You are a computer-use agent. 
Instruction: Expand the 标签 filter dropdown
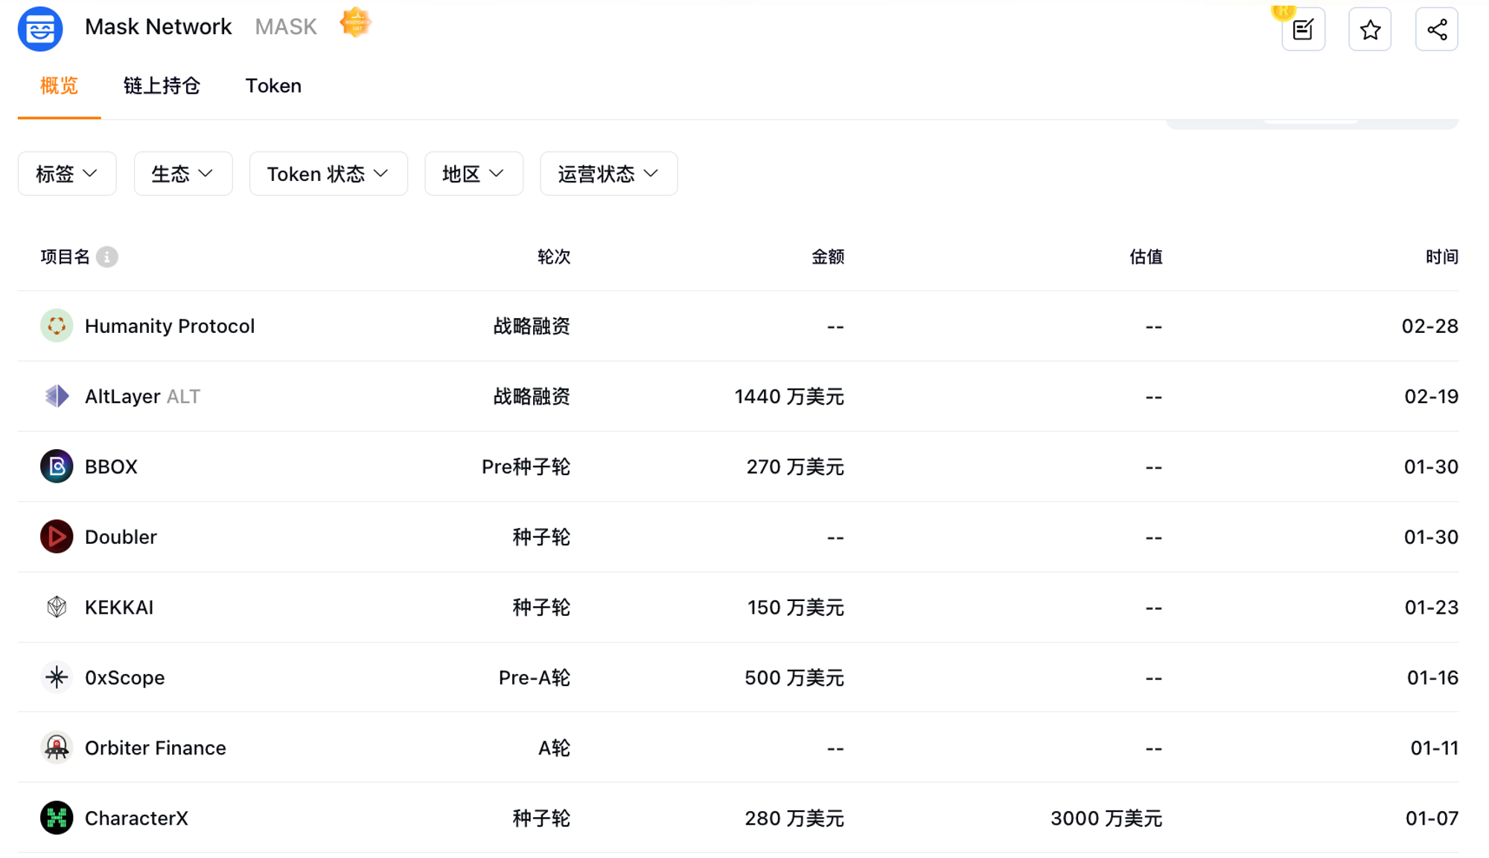tap(67, 174)
